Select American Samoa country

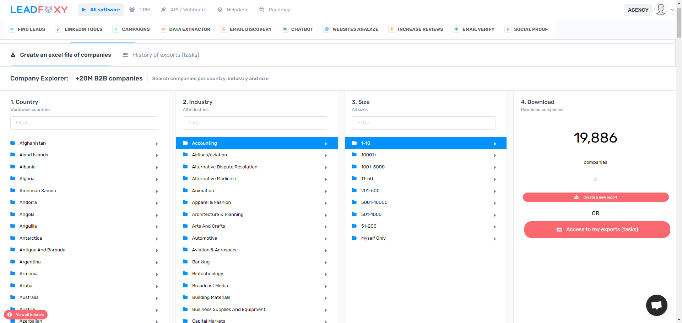84,190
